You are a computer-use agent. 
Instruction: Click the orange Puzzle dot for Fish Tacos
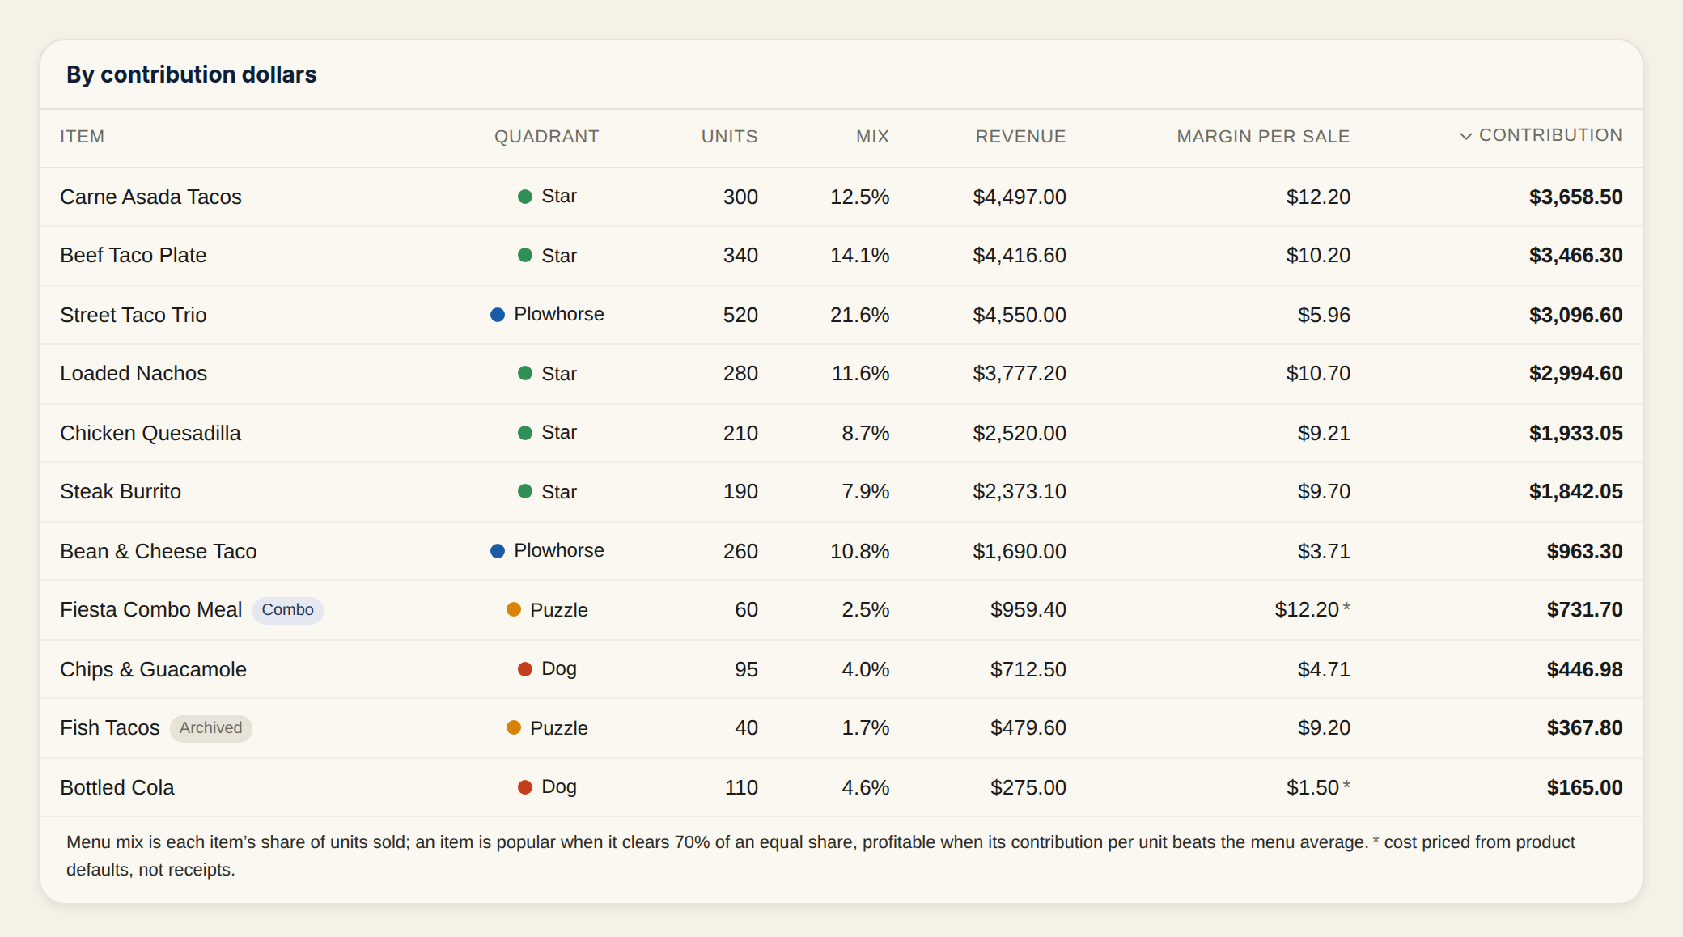tap(514, 727)
